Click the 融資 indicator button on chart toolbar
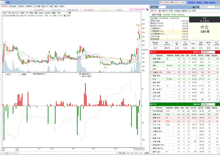The width and height of the screenshot is (220, 155). (x=22, y=13)
